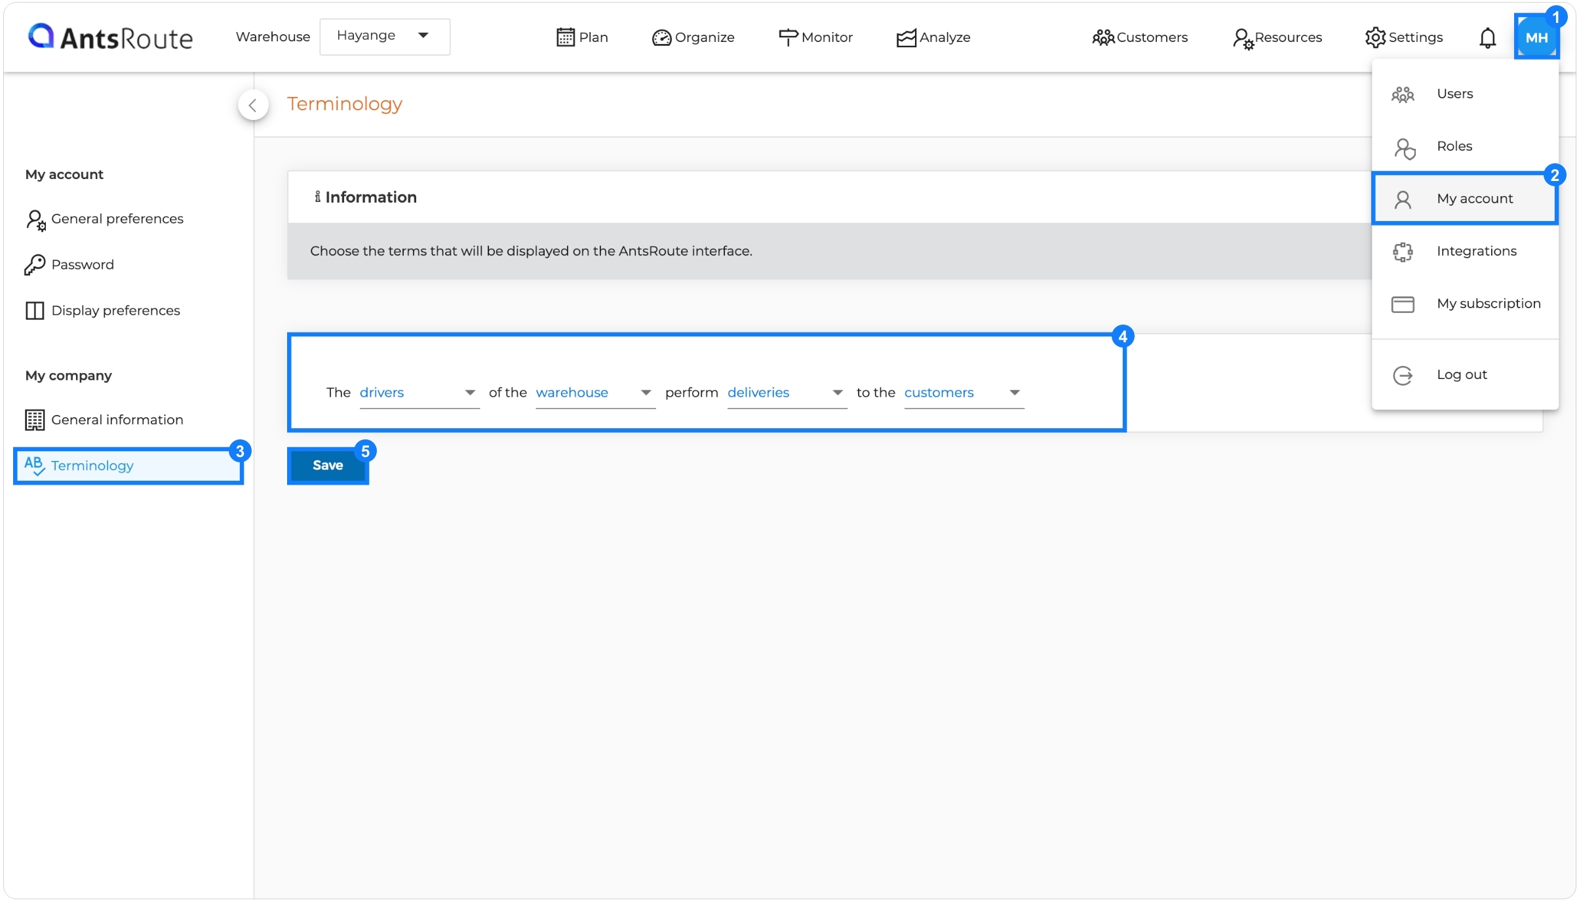Click the Monitor signpost icon
The height and width of the screenshot is (901, 1579).
pos(787,37)
